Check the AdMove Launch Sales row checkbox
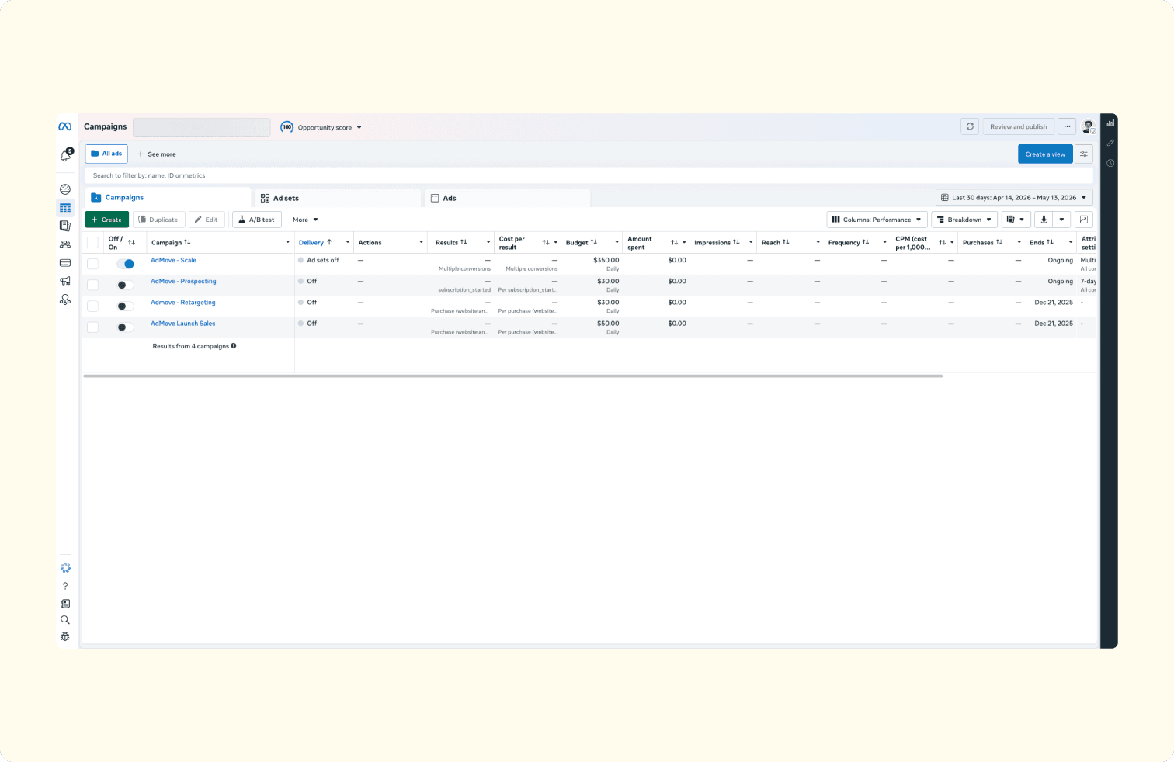Screen dimensions: 1174x762 click(92, 327)
